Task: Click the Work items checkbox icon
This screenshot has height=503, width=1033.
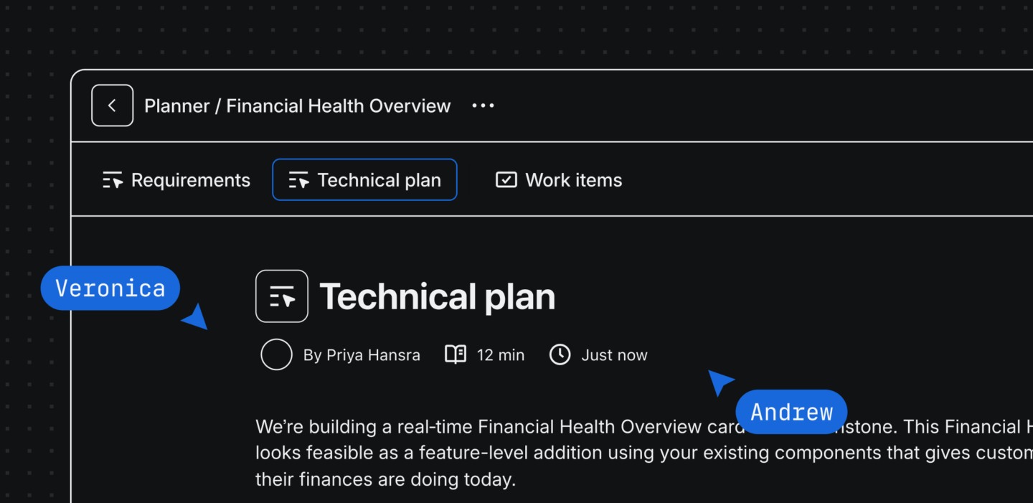Action: click(506, 180)
